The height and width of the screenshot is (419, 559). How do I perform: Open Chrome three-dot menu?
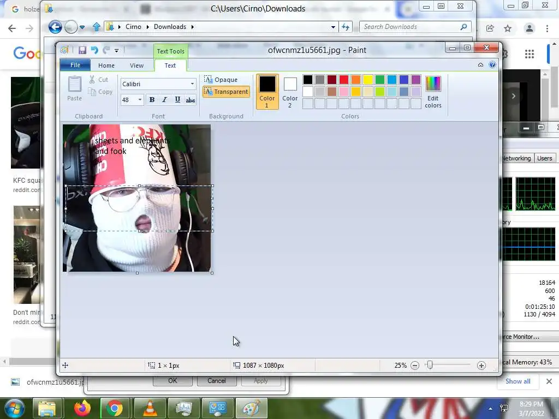pos(547,28)
